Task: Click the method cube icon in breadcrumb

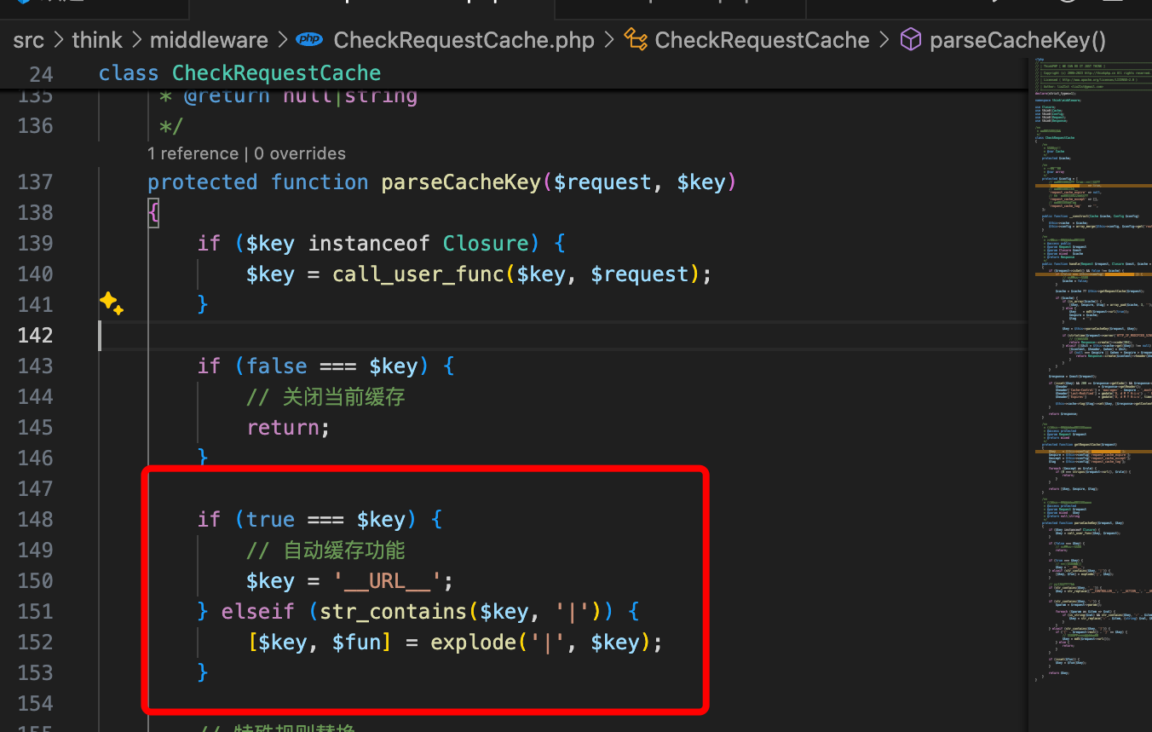Action: pyautogui.click(x=911, y=40)
